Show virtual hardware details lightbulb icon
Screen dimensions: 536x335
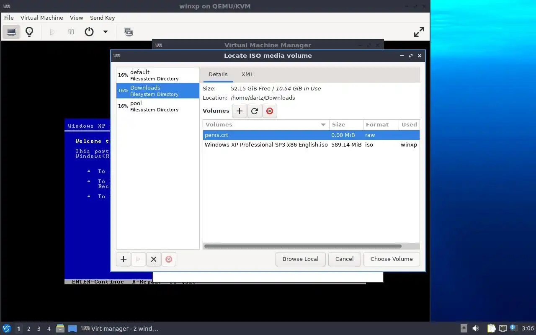pos(29,32)
